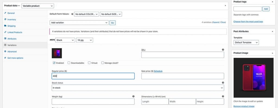Select the Variations tab

click(x=12, y=45)
